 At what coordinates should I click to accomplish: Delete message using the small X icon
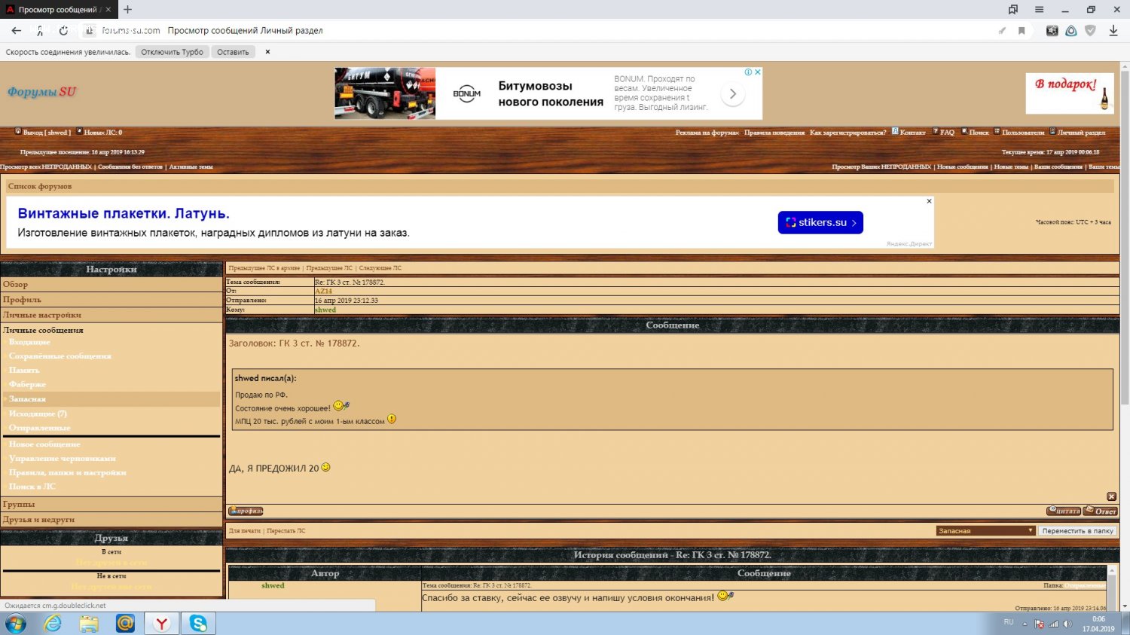point(1111,496)
